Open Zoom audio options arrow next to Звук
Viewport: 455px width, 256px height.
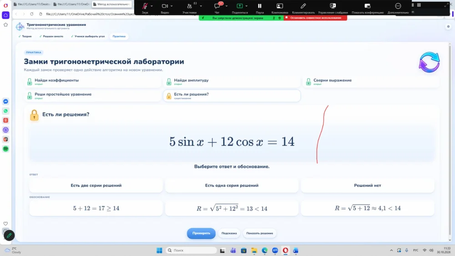tap(152, 6)
